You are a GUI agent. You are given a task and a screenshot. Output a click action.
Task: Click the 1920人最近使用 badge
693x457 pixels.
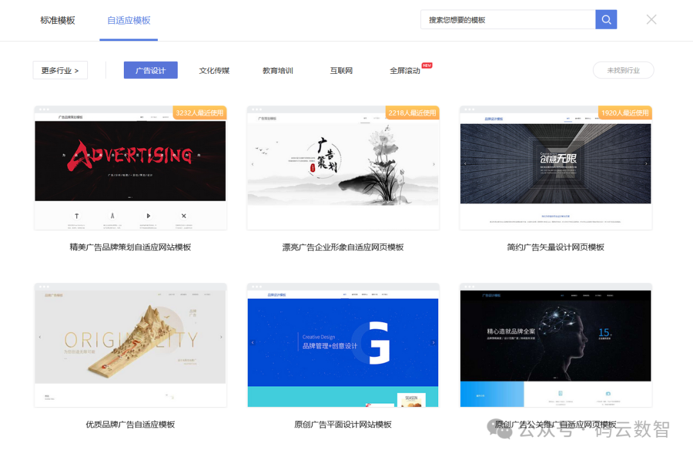(625, 113)
